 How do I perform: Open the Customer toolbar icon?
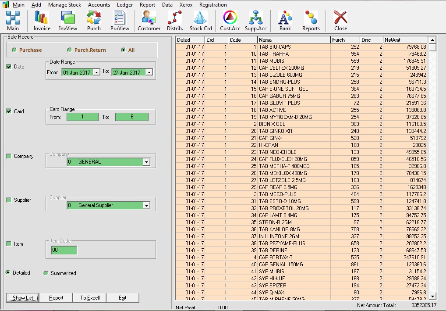pos(149,21)
